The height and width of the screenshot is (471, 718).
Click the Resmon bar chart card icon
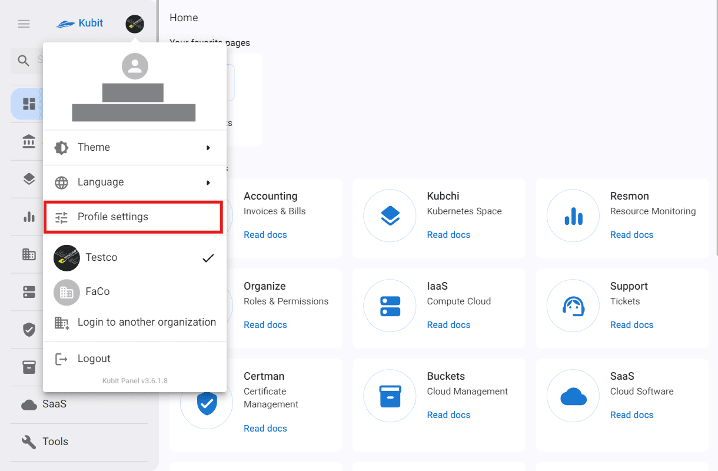coord(573,216)
